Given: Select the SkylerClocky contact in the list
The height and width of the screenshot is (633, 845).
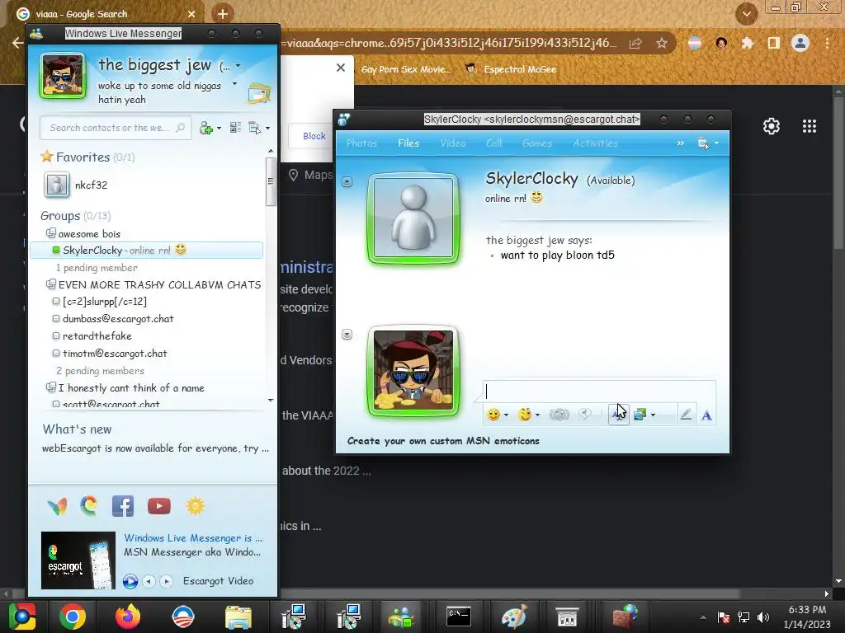Looking at the screenshot, I should (147, 251).
